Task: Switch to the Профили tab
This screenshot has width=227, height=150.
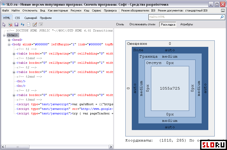Action: 46,18
